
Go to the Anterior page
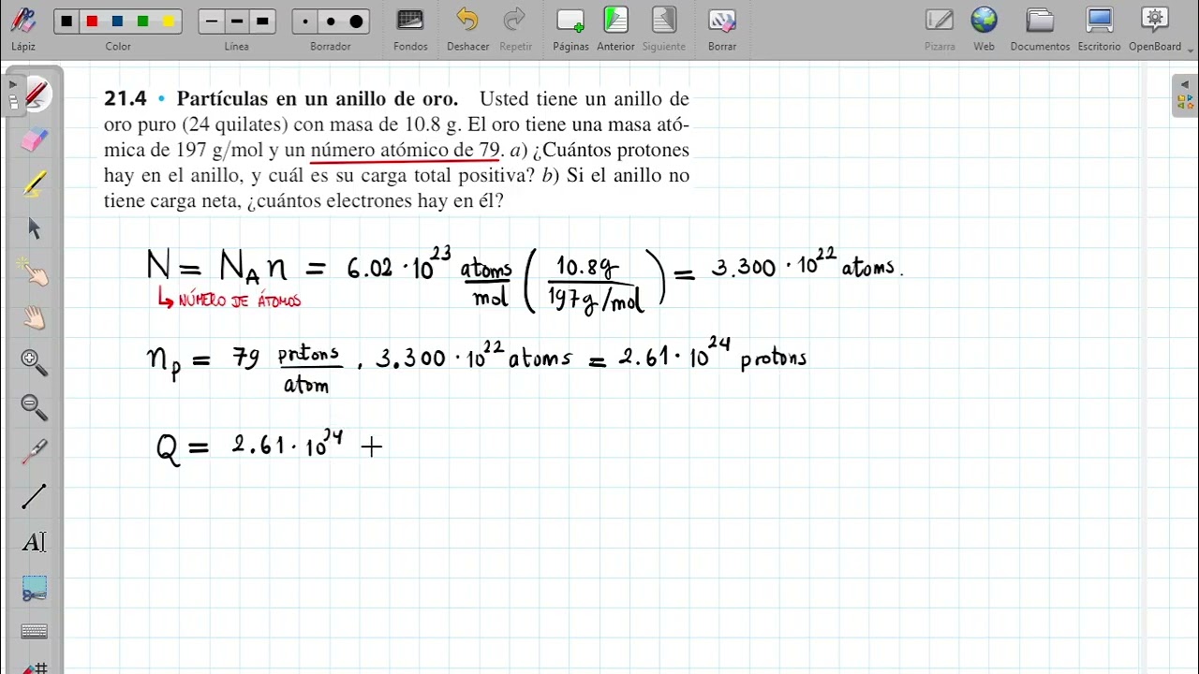pos(615,27)
